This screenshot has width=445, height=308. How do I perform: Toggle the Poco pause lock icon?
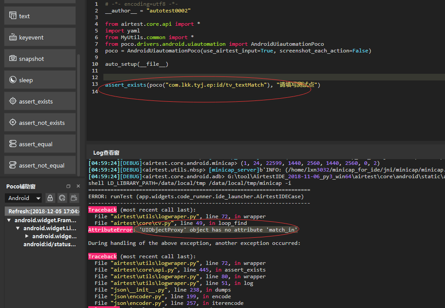tap(50, 198)
